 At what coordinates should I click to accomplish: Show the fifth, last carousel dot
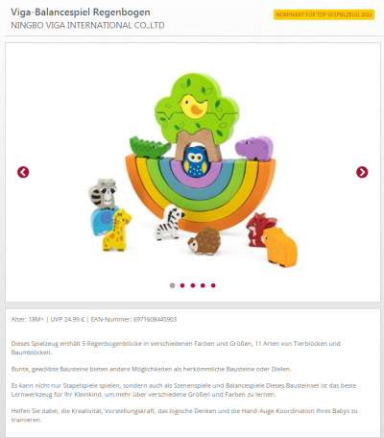click(x=213, y=285)
